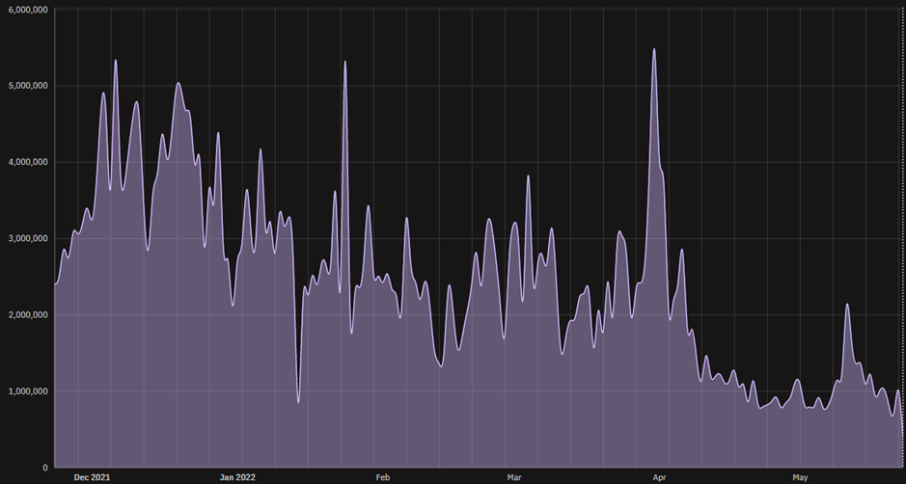Select the Feb x-axis label

(x=382, y=477)
